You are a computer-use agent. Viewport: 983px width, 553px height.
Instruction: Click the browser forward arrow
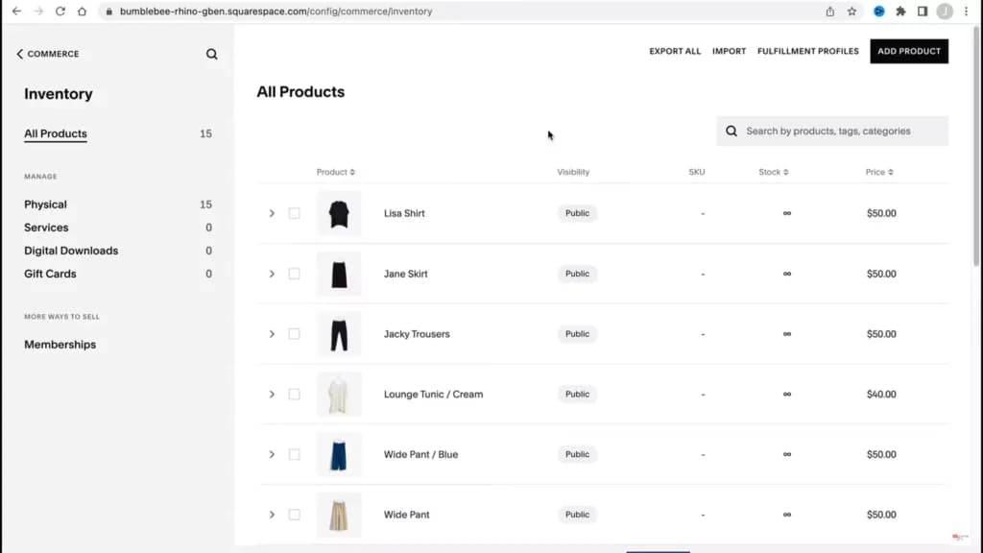38,12
